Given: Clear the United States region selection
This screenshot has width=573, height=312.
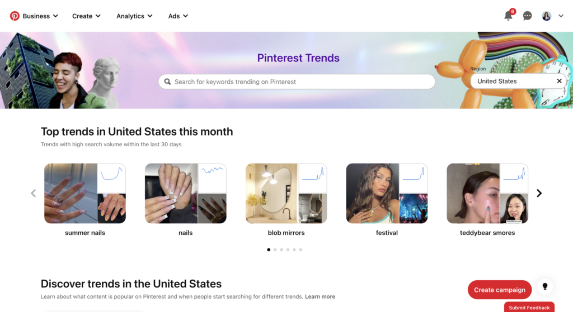Looking at the screenshot, I should [559, 81].
